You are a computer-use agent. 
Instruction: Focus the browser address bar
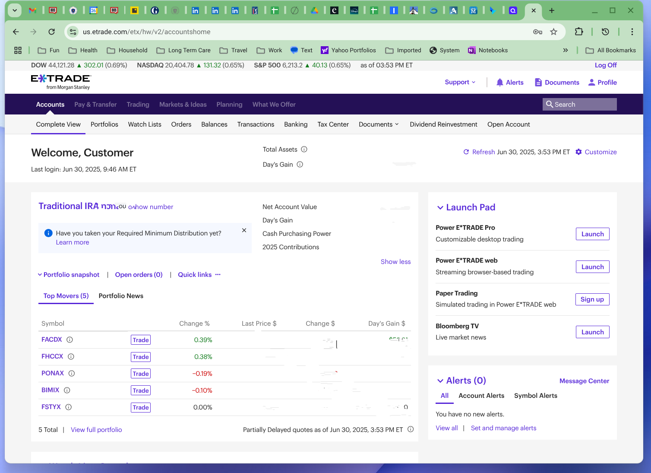point(302,32)
